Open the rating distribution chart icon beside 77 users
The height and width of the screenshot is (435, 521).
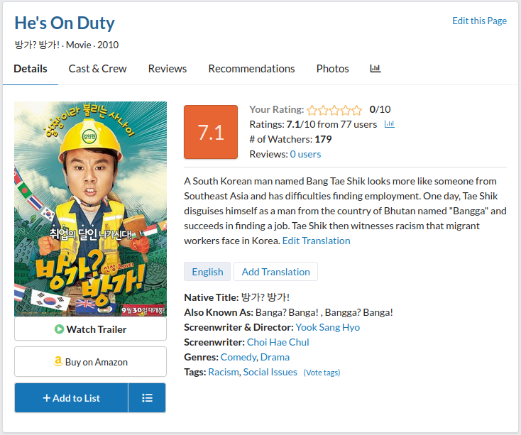pos(389,124)
